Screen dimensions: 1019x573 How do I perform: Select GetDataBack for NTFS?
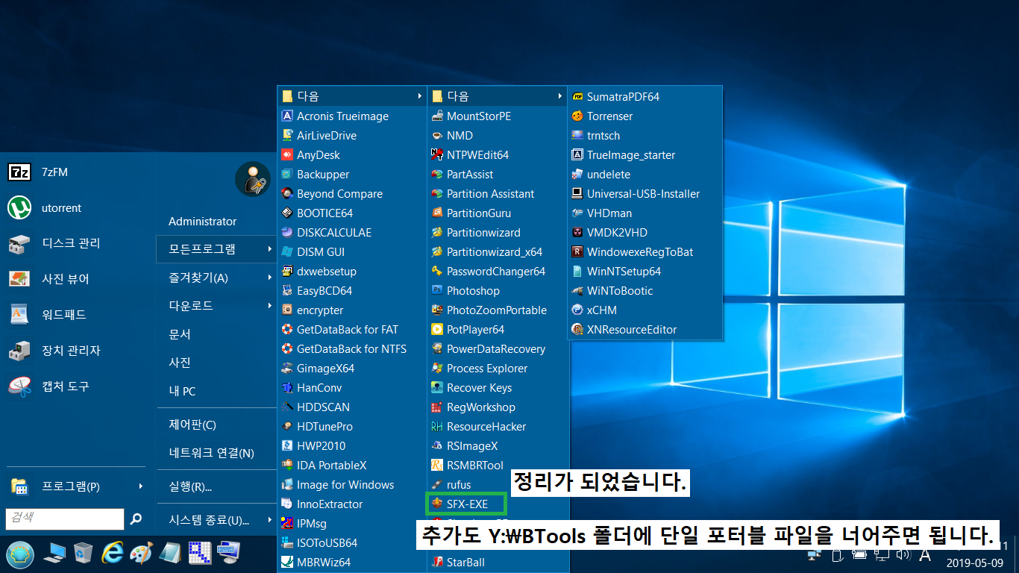coord(351,349)
